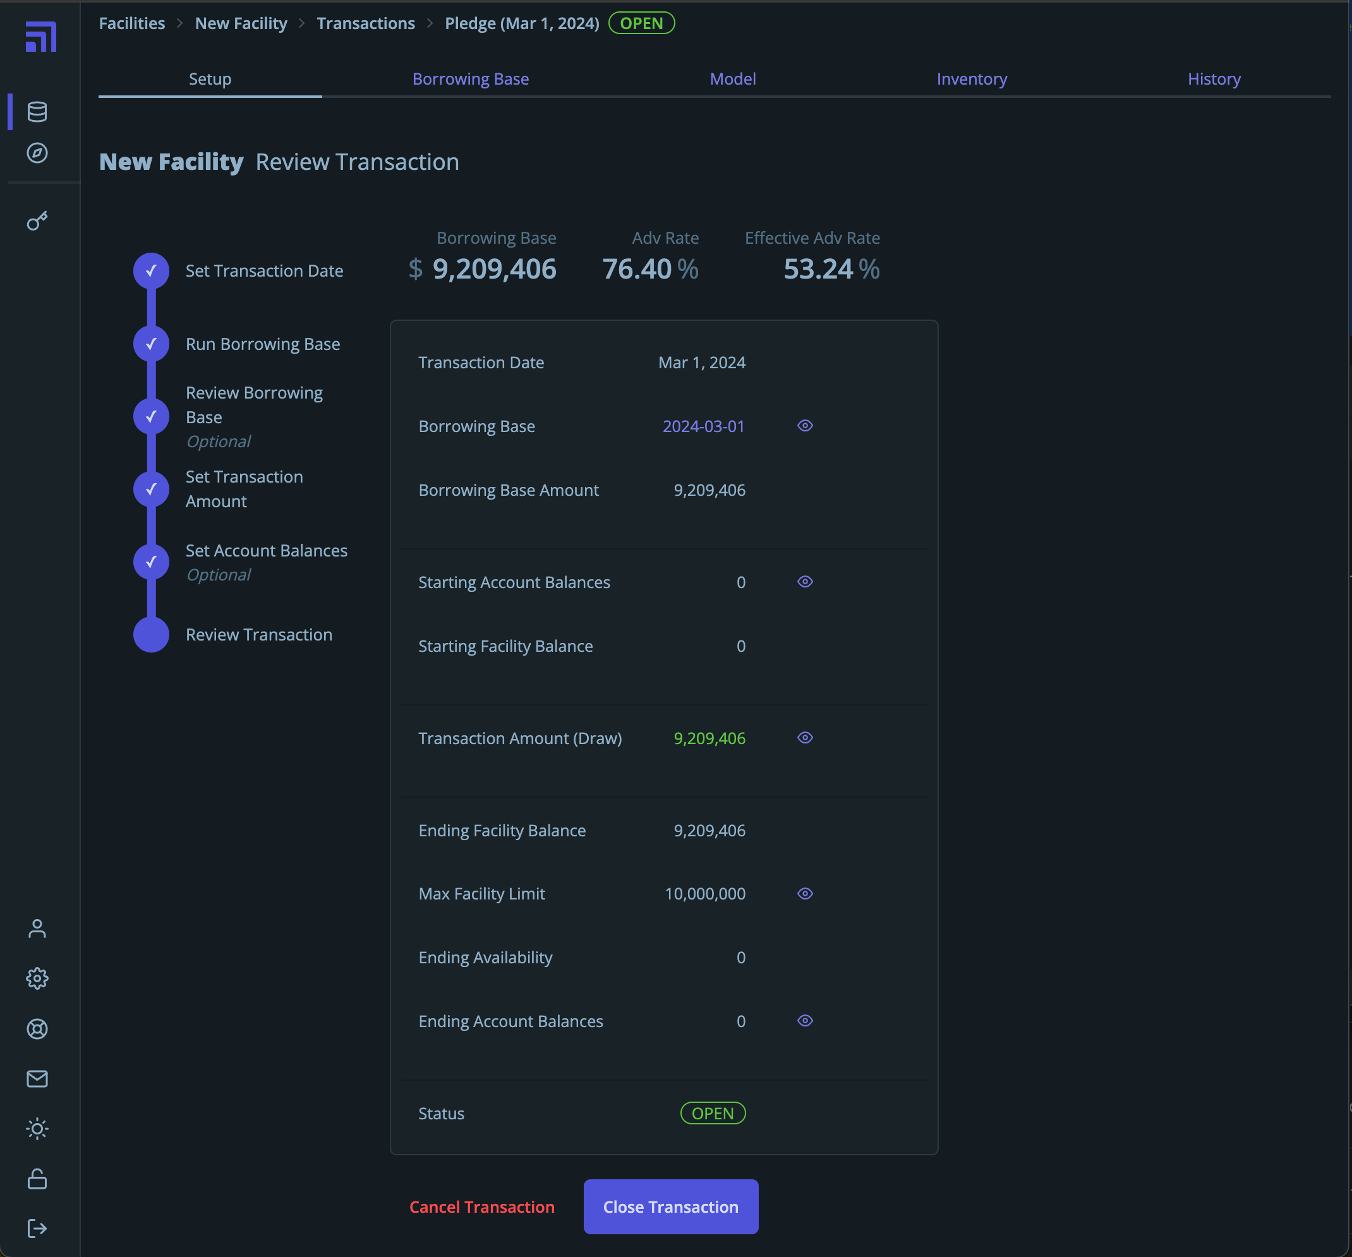
Task: Toggle light theme with the sun icon
Action: pos(37,1129)
